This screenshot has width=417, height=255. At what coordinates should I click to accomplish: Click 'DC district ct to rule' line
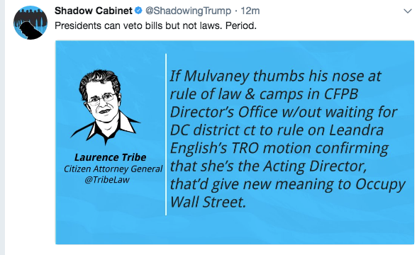[277, 130]
